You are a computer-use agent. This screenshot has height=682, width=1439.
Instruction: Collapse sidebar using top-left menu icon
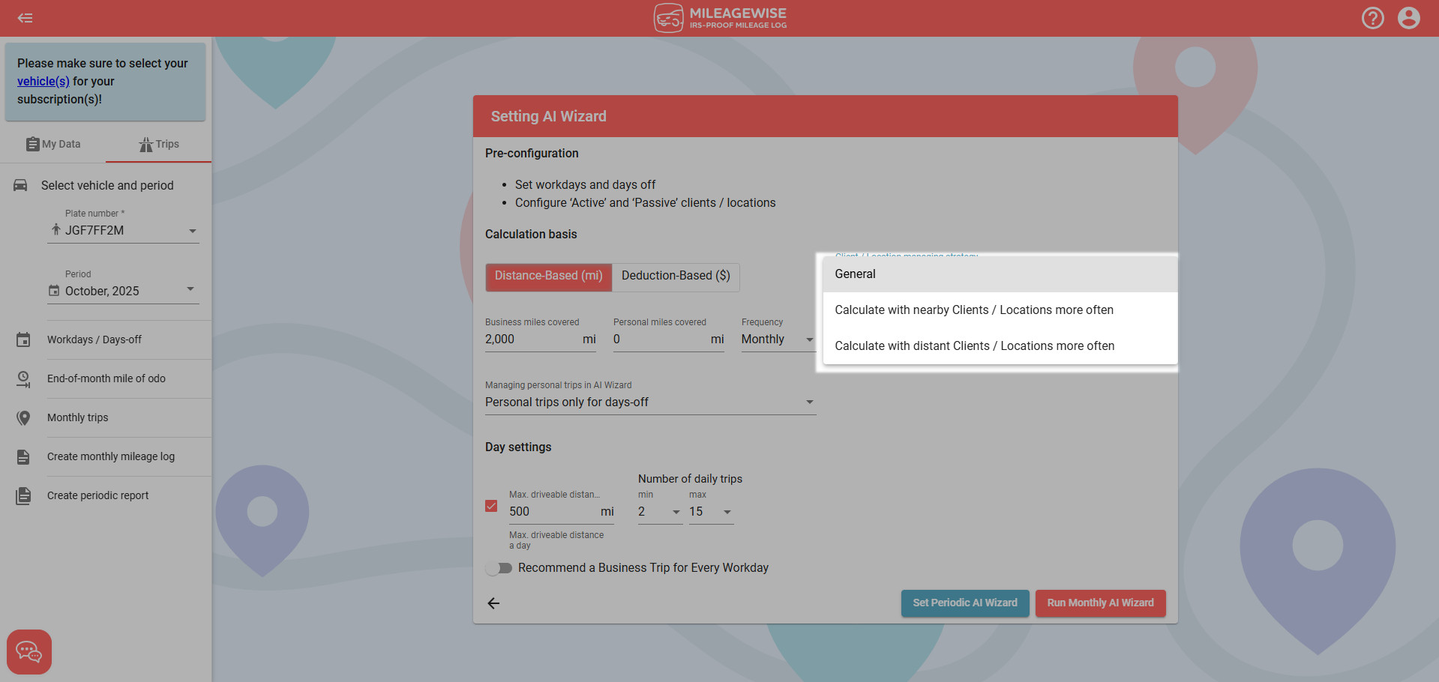tap(25, 18)
